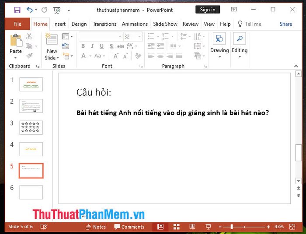Click the Format Painter brush icon
This screenshot has width=306, height=234.
point(29,56)
